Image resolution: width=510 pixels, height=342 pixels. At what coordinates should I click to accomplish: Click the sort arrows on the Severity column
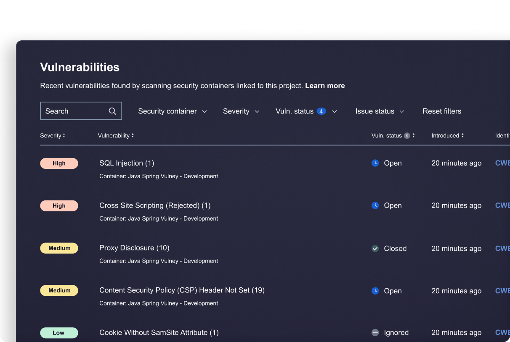point(64,135)
